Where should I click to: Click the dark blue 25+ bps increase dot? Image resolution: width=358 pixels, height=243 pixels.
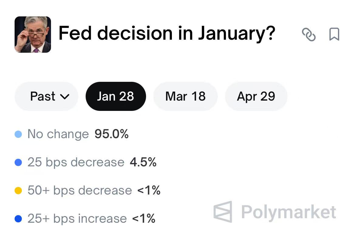(x=18, y=219)
